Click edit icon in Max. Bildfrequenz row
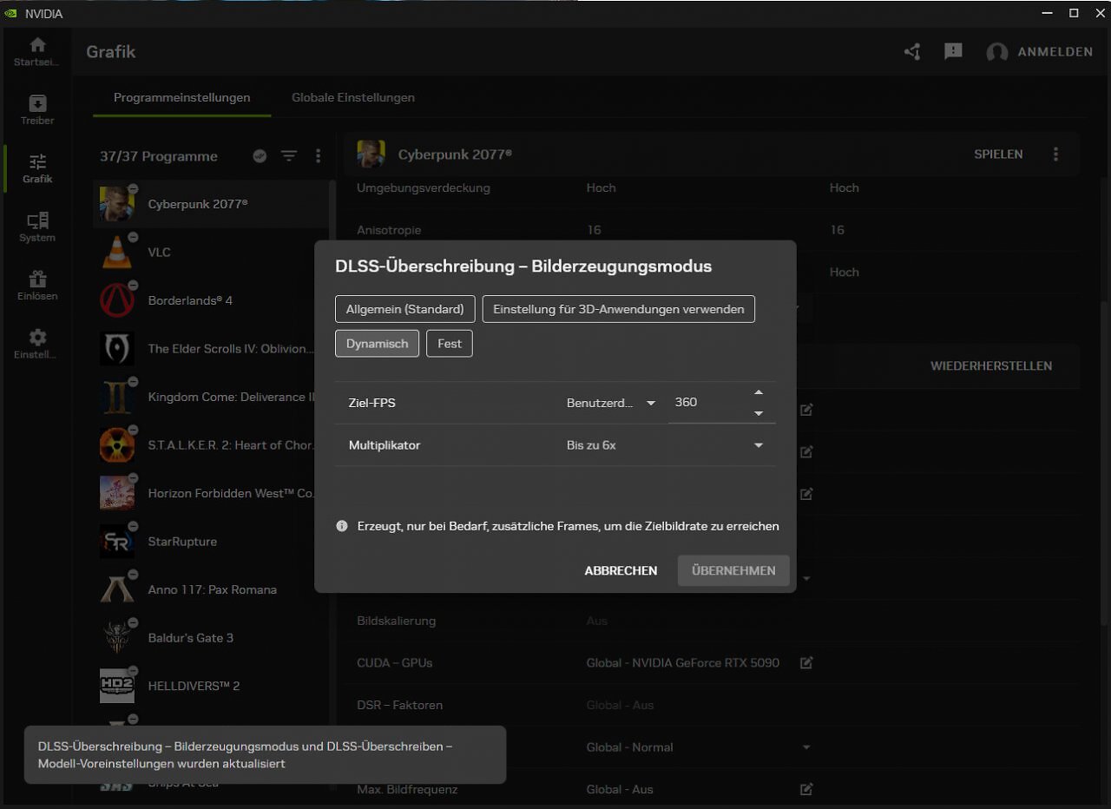 (806, 790)
